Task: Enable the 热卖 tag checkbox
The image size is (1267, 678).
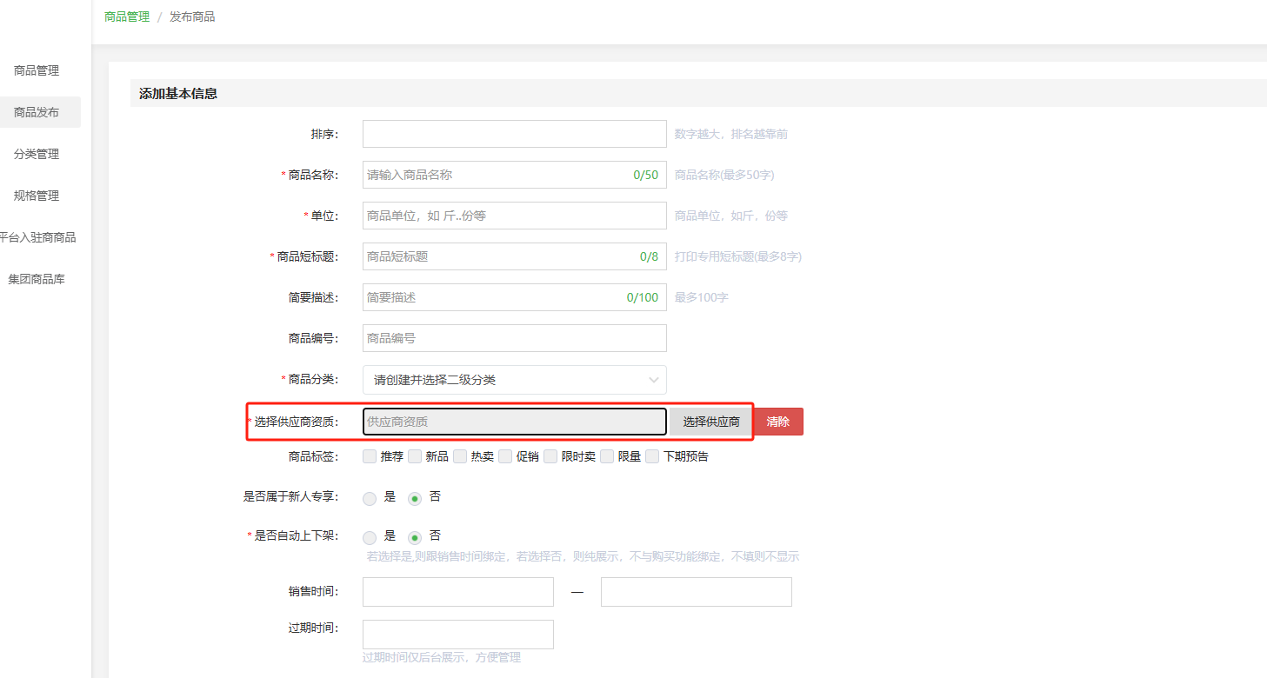Action: point(460,456)
